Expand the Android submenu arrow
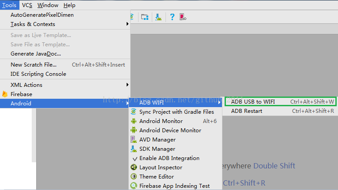The image size is (338, 190). pos(128,104)
